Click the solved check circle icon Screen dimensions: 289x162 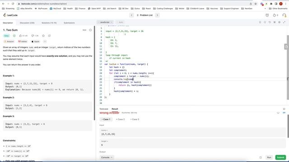pos(14,36)
